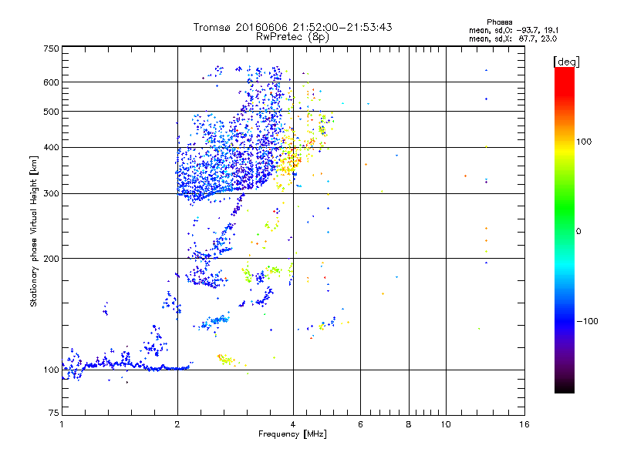Image resolution: width=617 pixels, height=462 pixels.
Task: Click y-axis tick label '300'
Action: (51, 194)
